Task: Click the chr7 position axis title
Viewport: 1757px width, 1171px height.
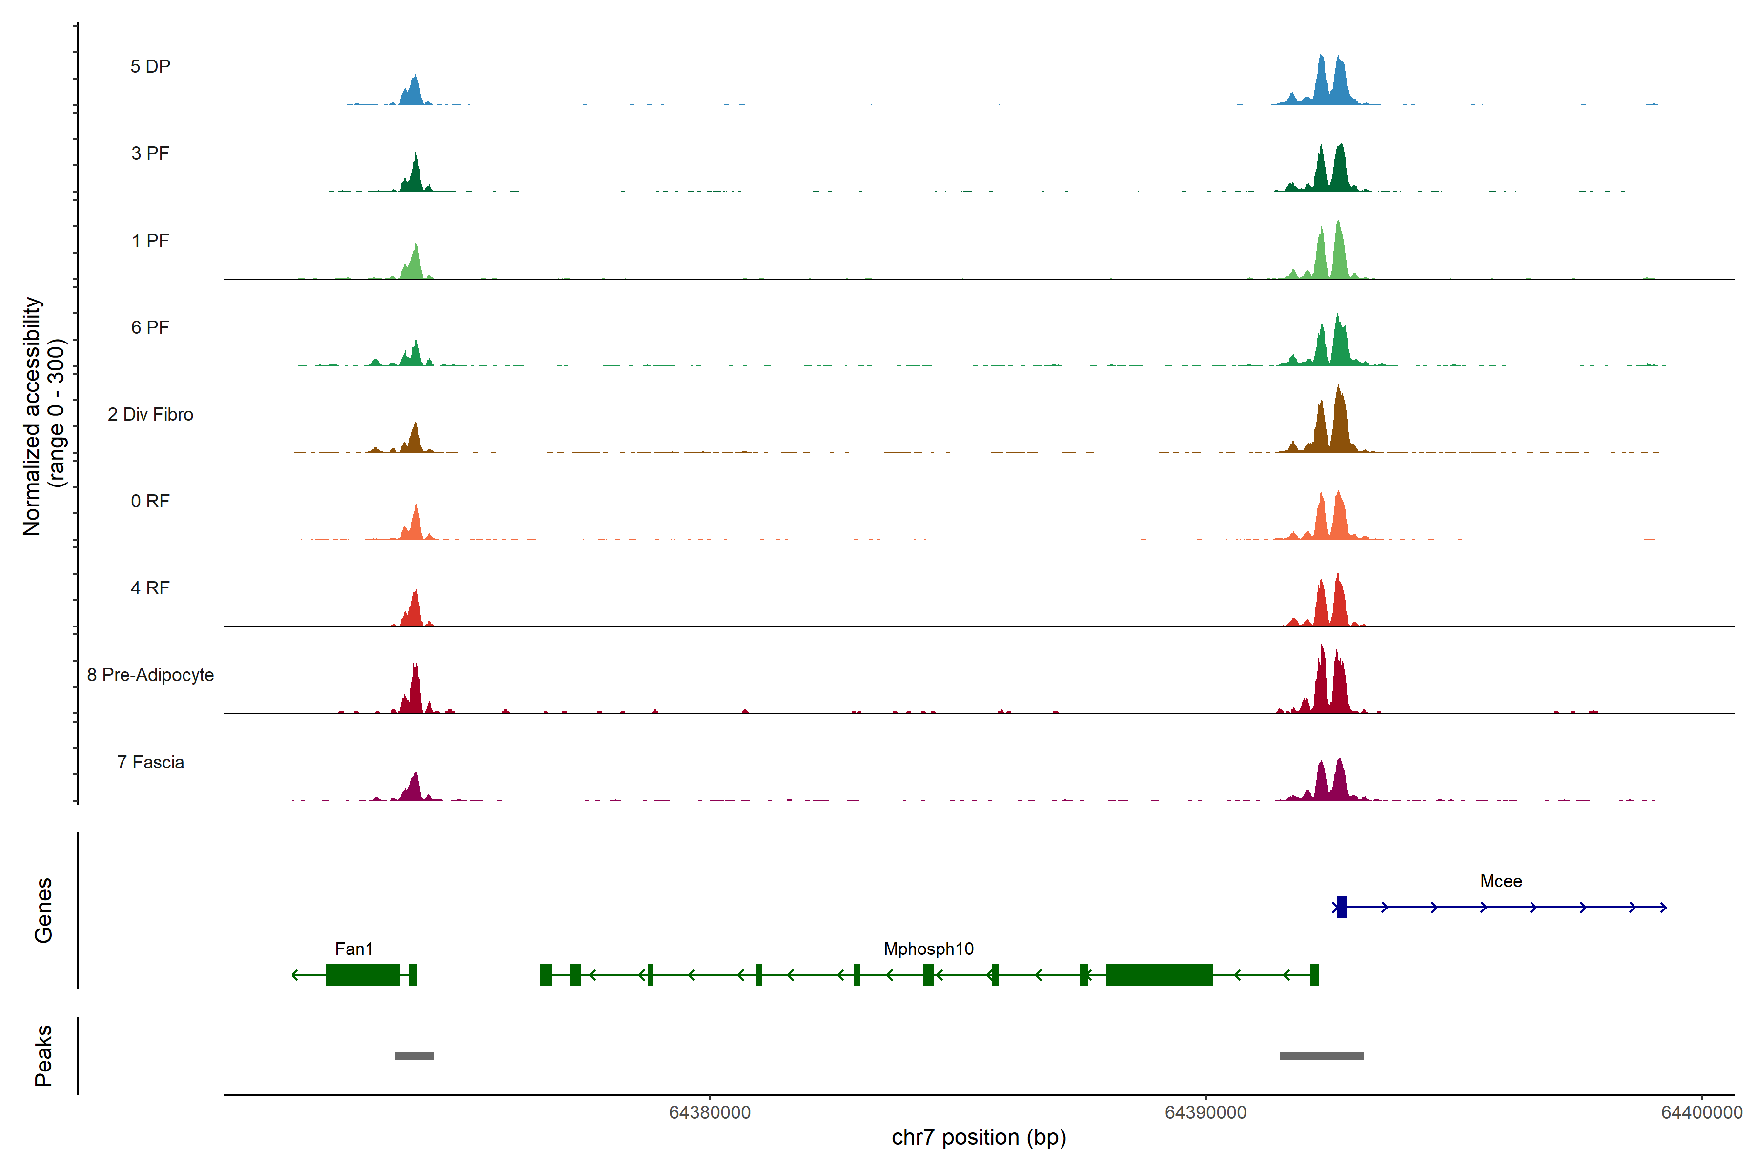Action: pyautogui.click(x=979, y=1137)
